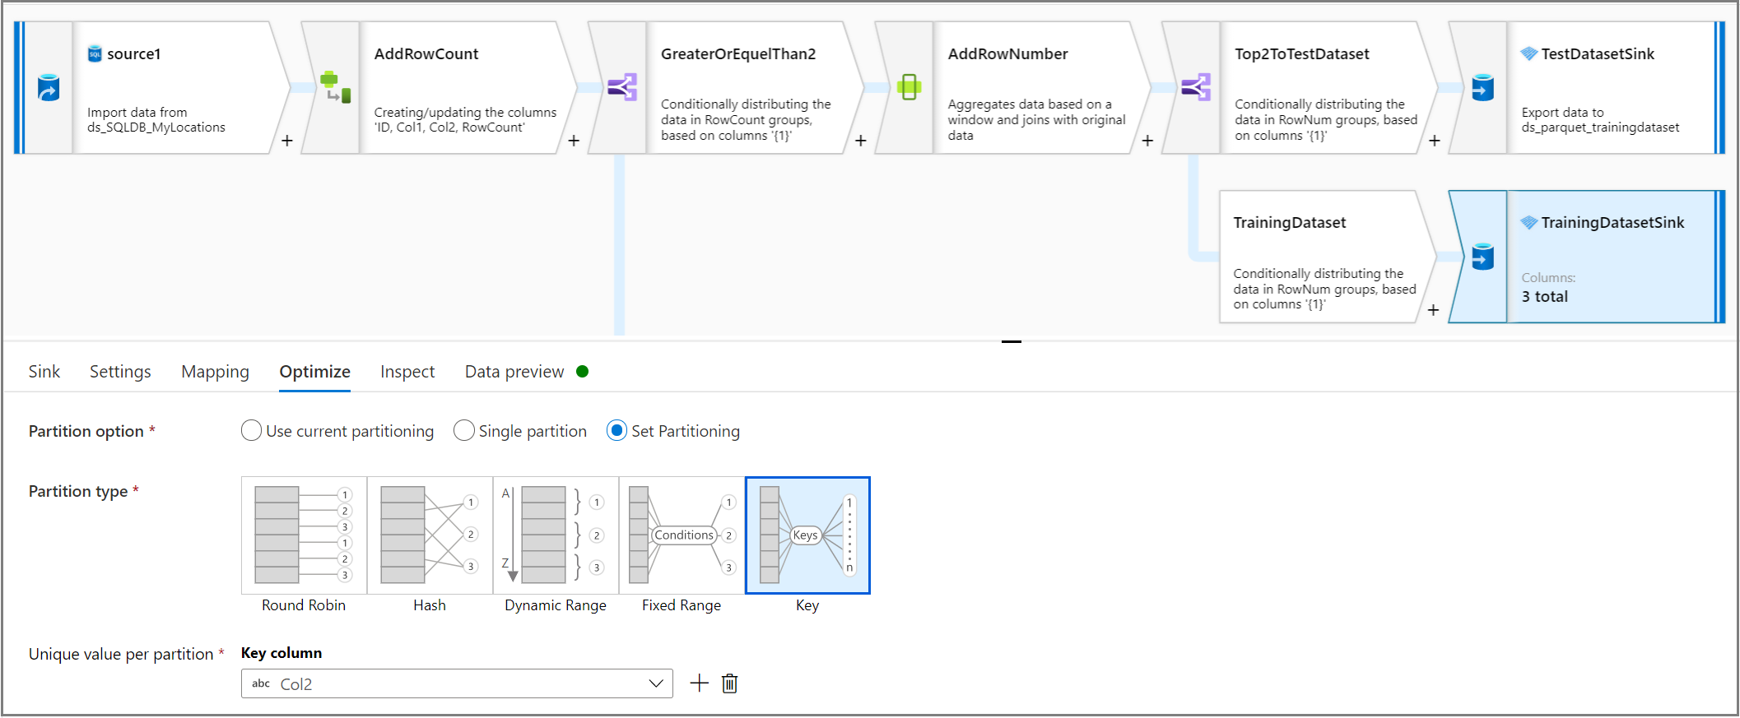Add another key column with plus icon
The image size is (1740, 718).
[699, 683]
